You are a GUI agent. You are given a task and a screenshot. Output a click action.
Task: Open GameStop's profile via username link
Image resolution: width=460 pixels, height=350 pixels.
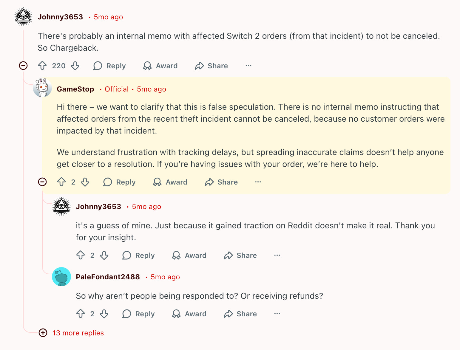click(75, 89)
